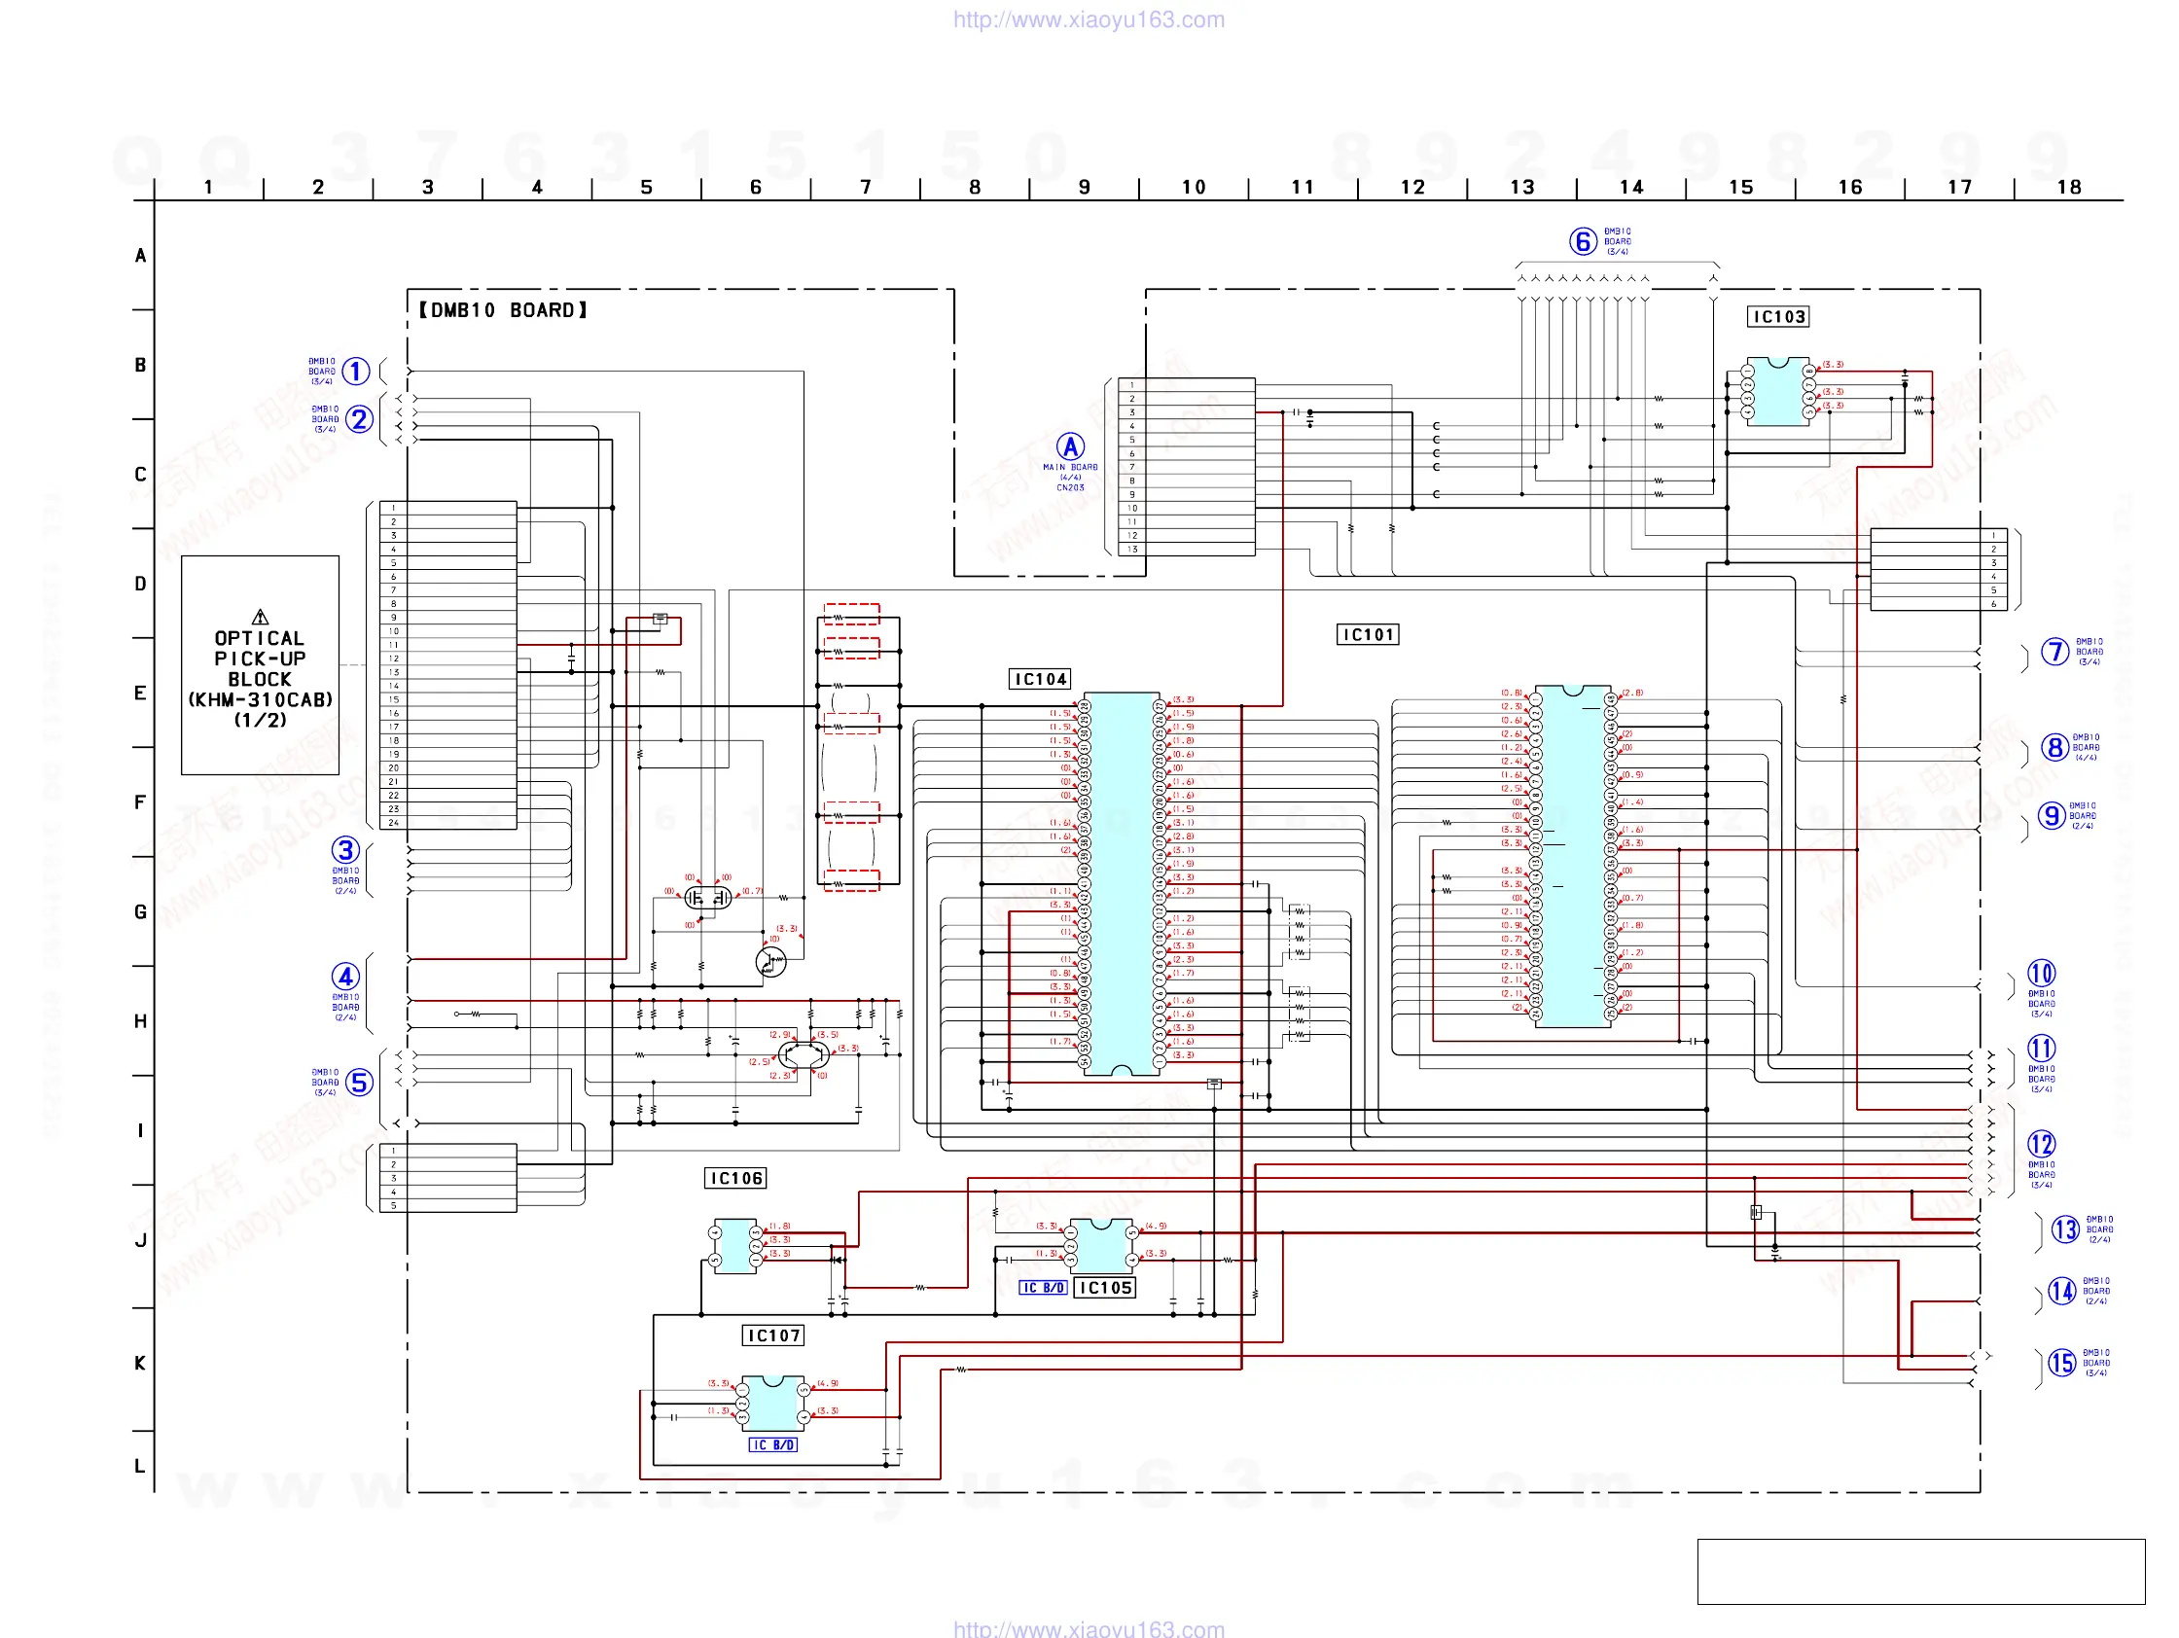Click circled connector number 1
Viewport: 2179px width, 1638px height.
[x=356, y=372]
